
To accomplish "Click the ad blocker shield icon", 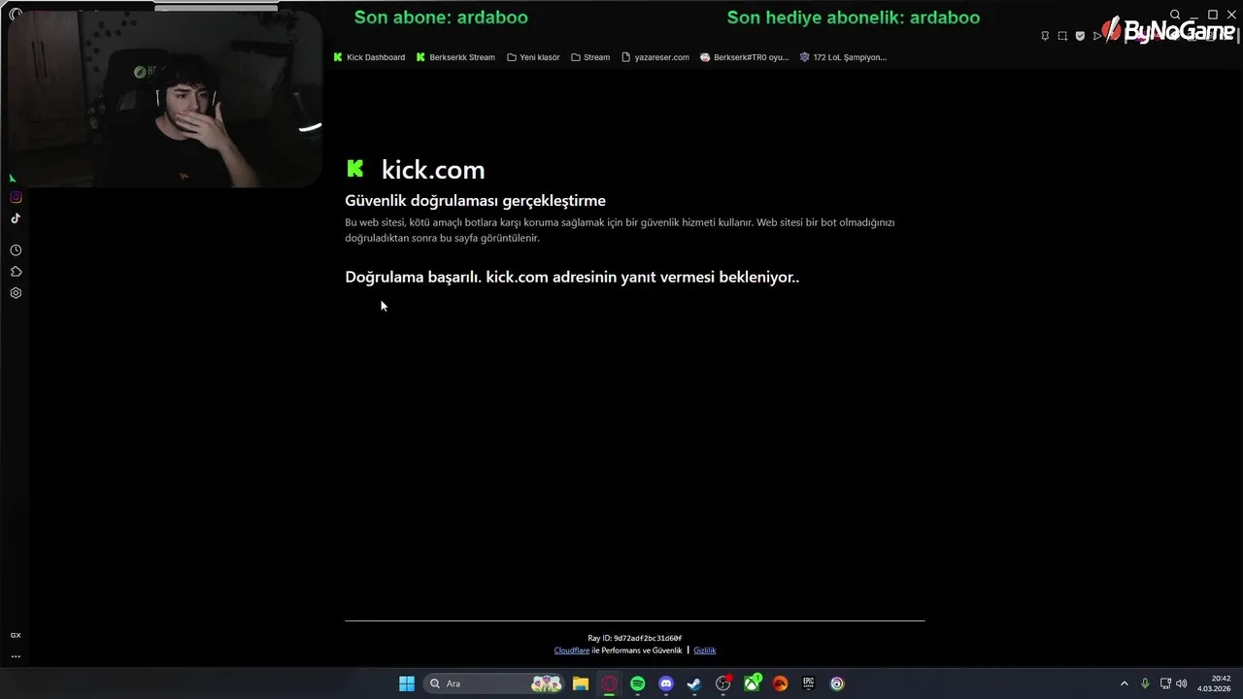I will tap(1080, 36).
